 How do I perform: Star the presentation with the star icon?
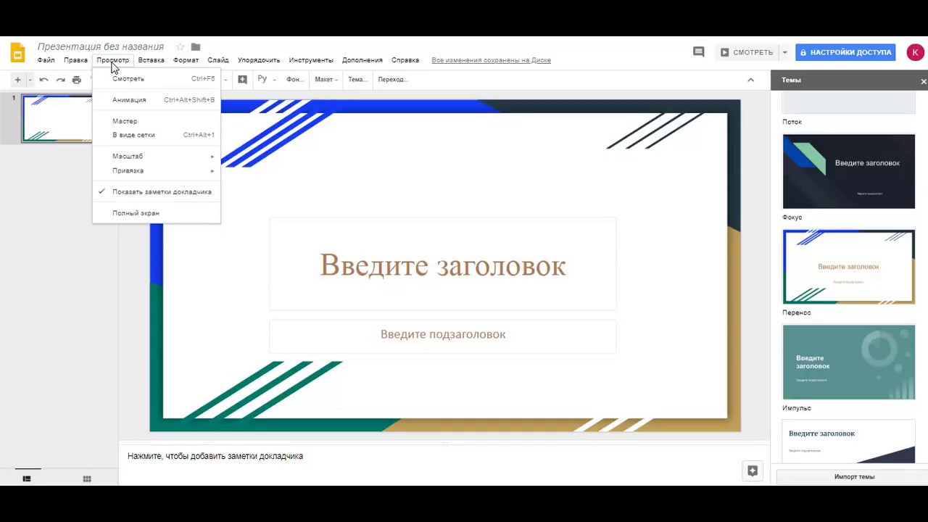point(180,46)
